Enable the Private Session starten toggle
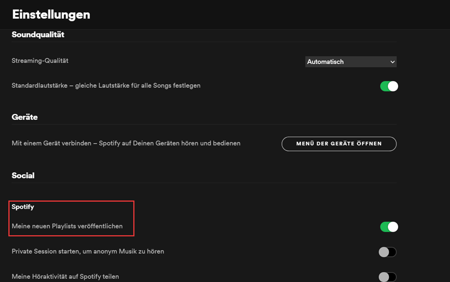The image size is (450, 282). coord(387,252)
